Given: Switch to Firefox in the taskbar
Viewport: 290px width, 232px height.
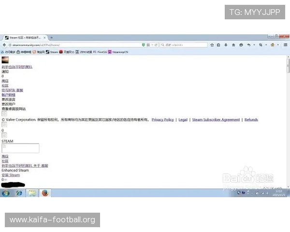Looking at the screenshot, I should 45,193.
